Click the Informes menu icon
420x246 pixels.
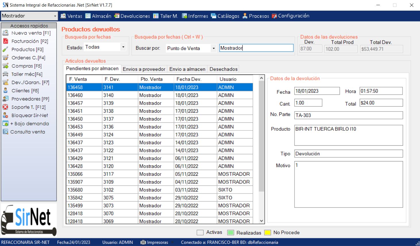point(184,16)
